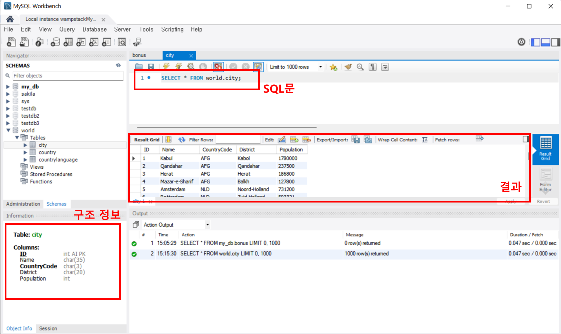
Task: Toggle the bottom output panel
Action: tap(545, 42)
